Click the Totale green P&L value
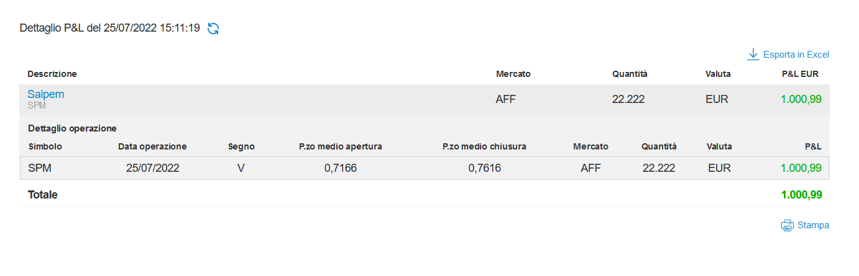Viewport: 859px width, 276px height. (x=801, y=195)
